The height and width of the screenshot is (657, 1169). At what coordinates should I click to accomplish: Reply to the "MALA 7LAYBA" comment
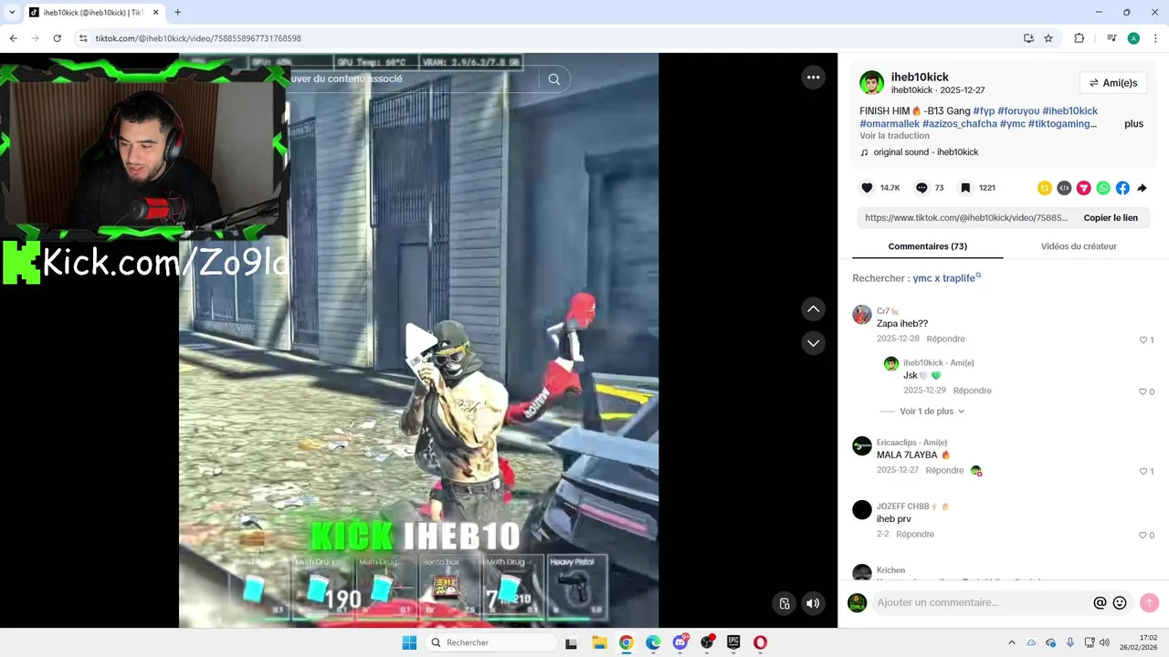tap(944, 471)
